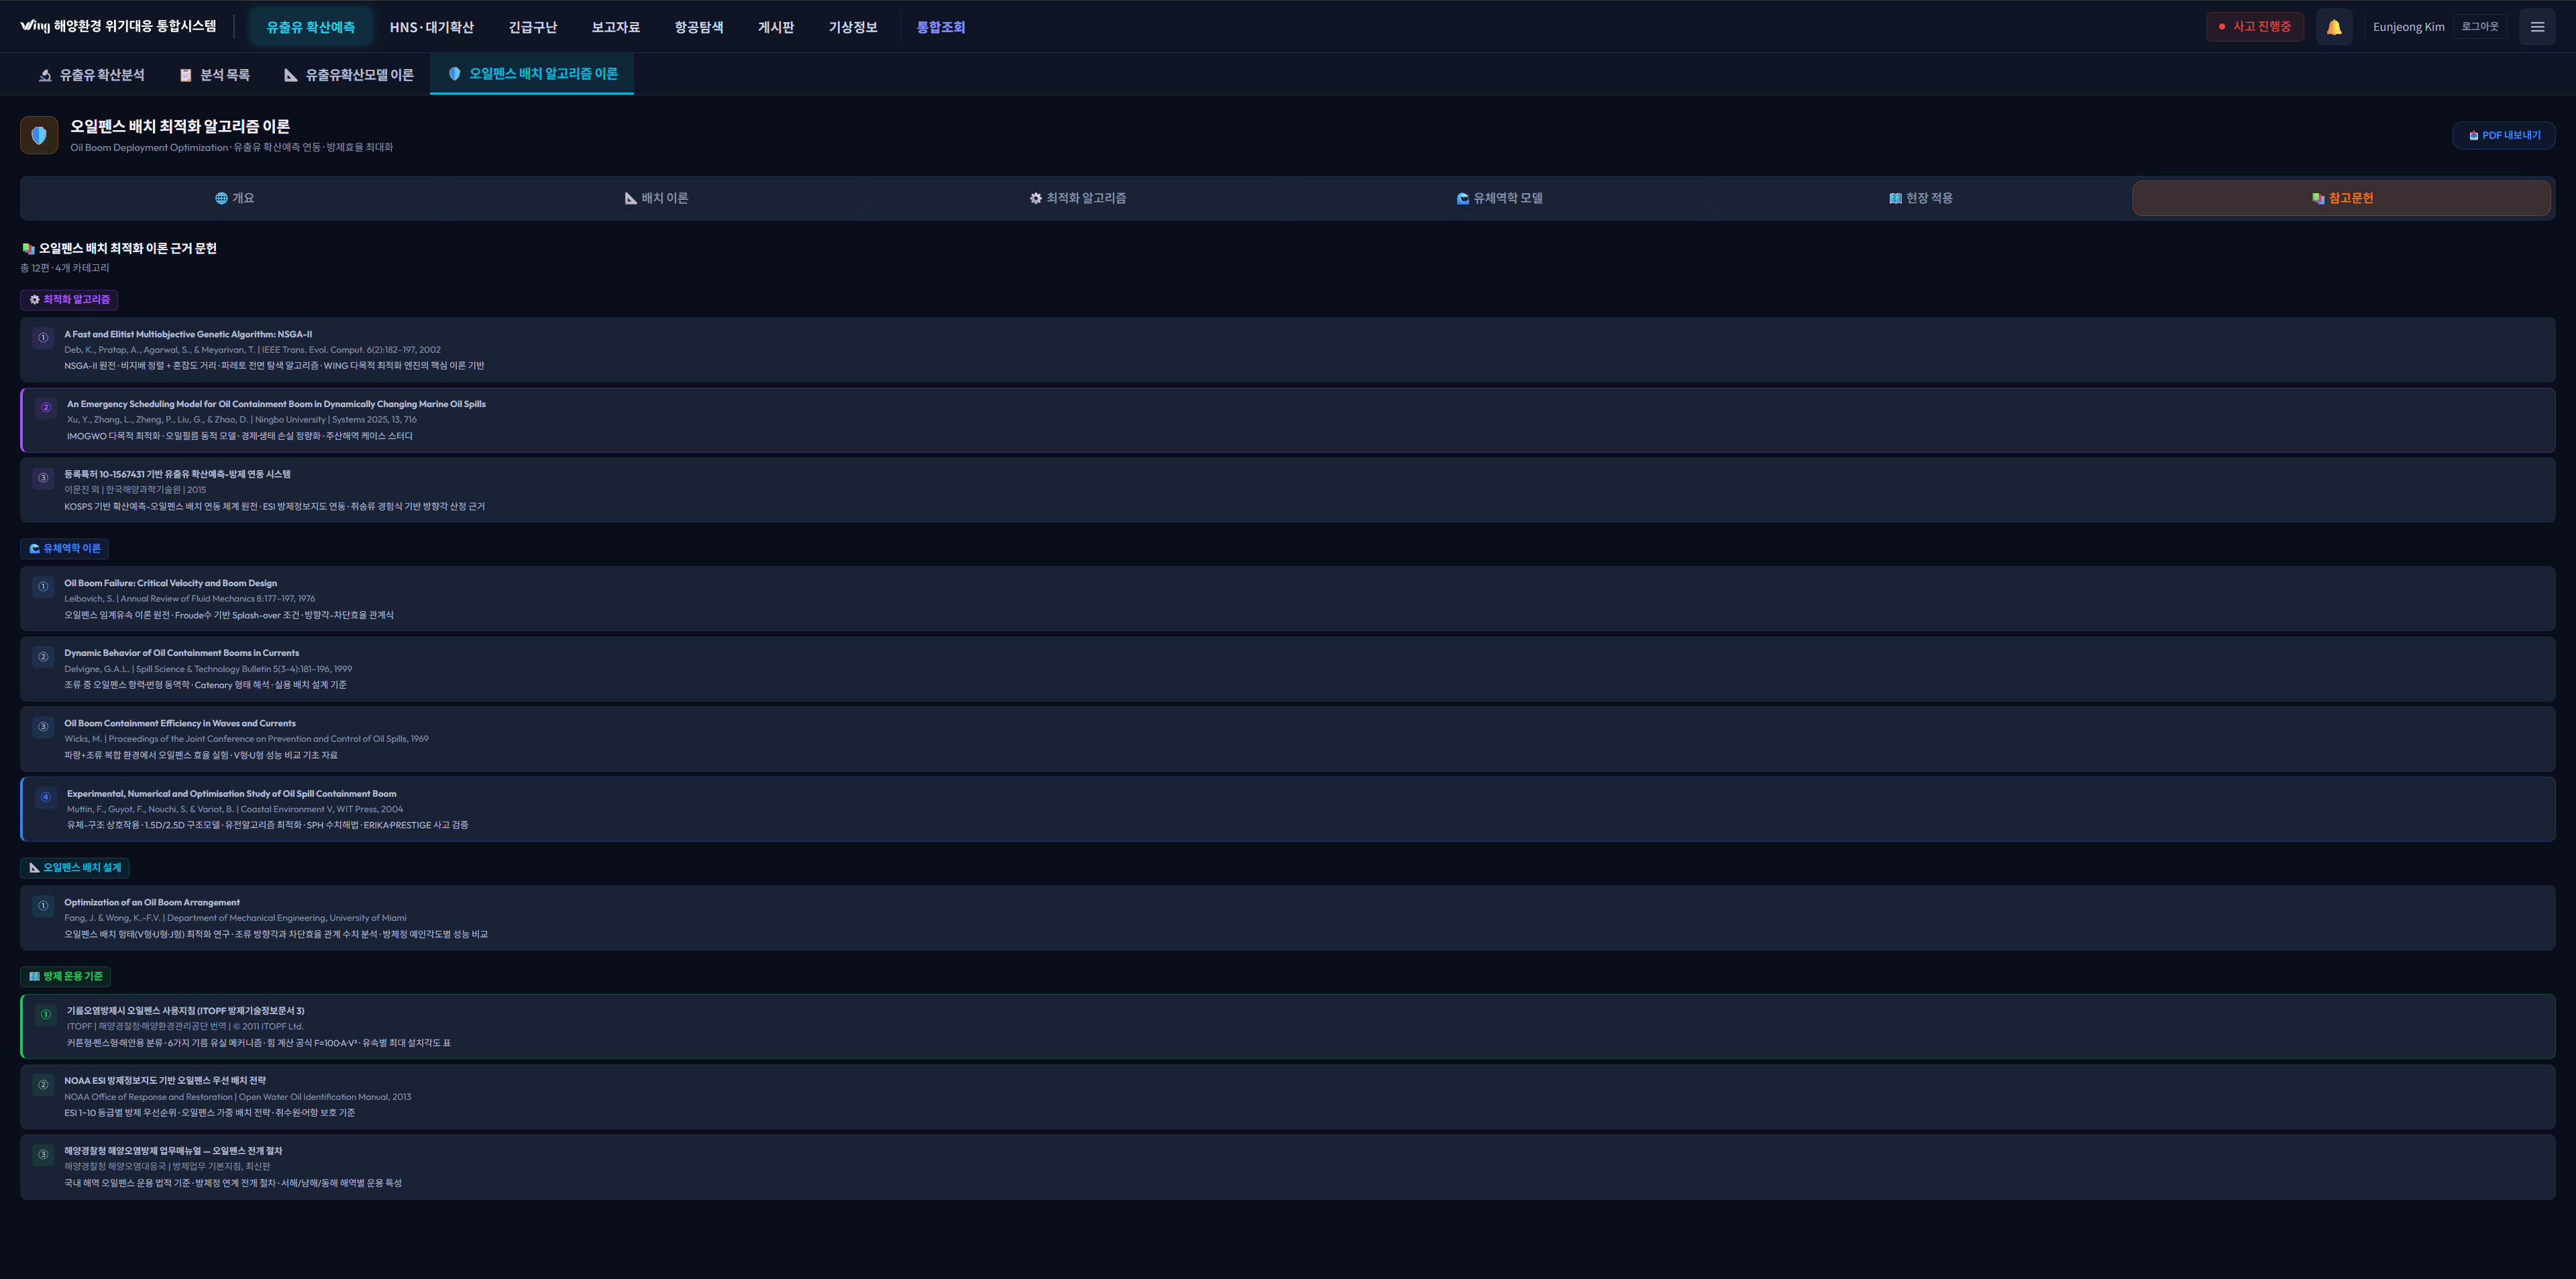Open the 통합조회 menu item
Image resolution: width=2576 pixels, height=1279 pixels.
[x=940, y=27]
